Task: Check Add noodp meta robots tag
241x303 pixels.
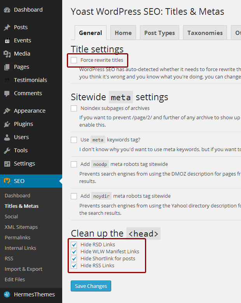Action: [74, 164]
